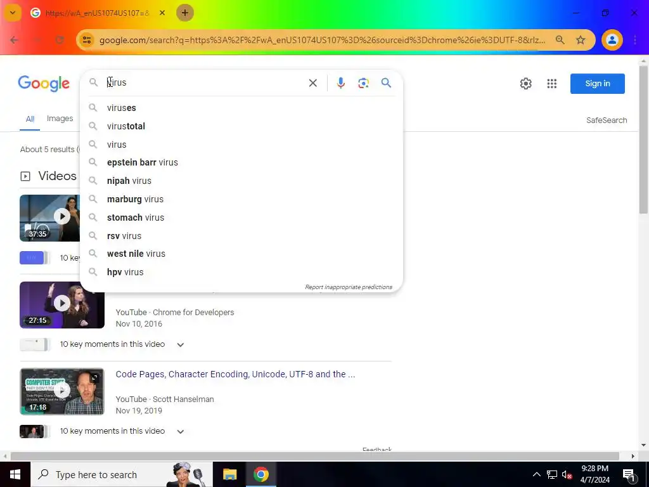
Task: Expand key moments for Chrome for Developers video
Action: (x=181, y=344)
